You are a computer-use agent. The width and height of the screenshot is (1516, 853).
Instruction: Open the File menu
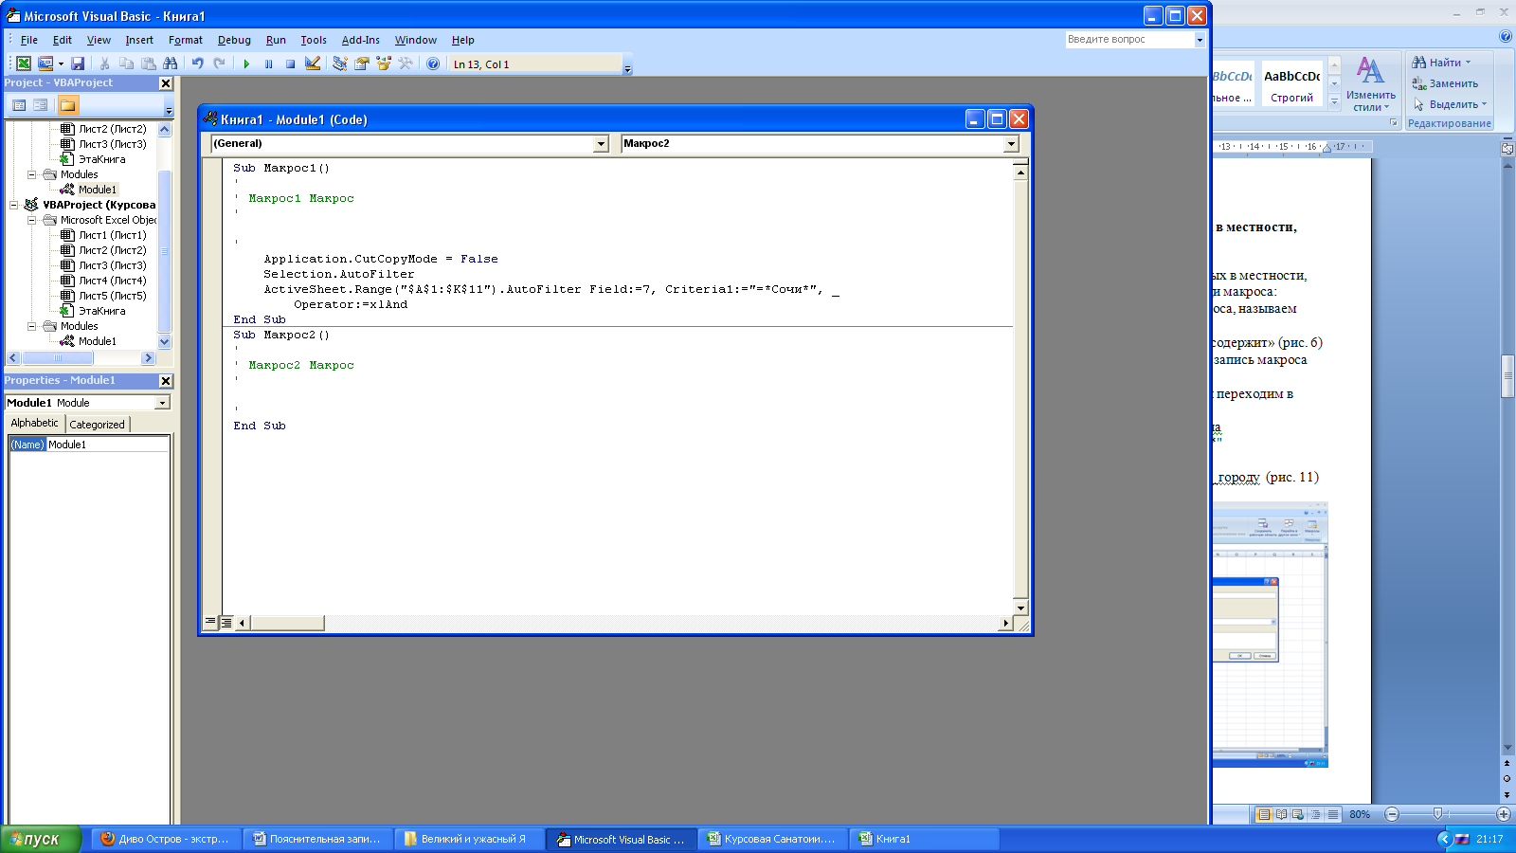[29, 40]
